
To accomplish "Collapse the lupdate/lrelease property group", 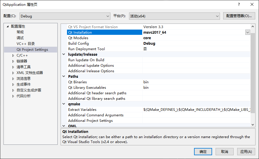I will click(x=64, y=55).
